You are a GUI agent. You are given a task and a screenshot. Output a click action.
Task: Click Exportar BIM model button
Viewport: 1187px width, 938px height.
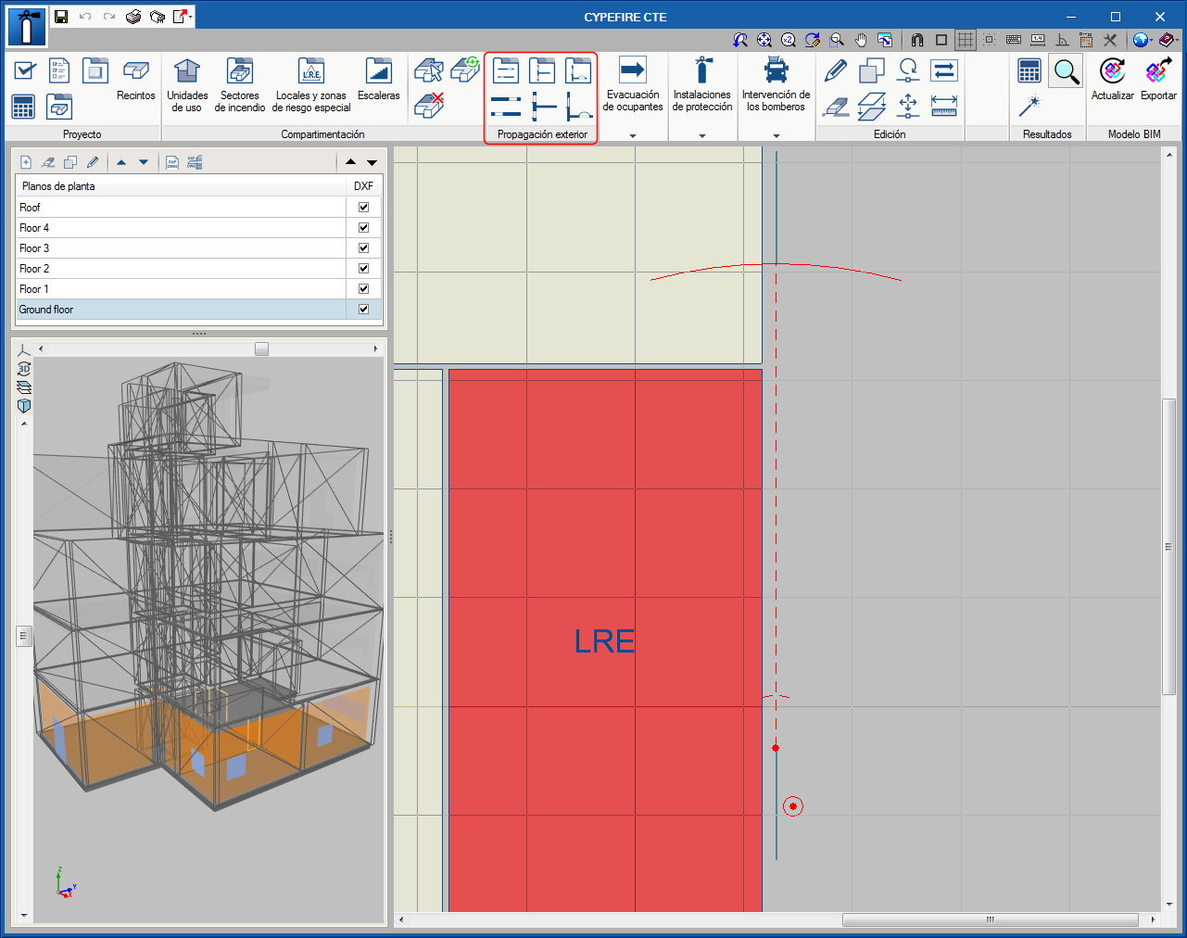point(1158,78)
